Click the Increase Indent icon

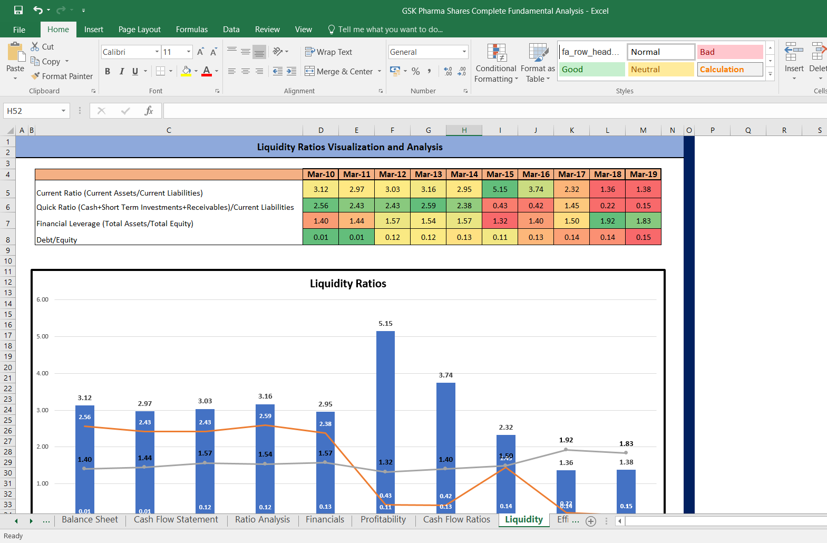[x=291, y=71]
